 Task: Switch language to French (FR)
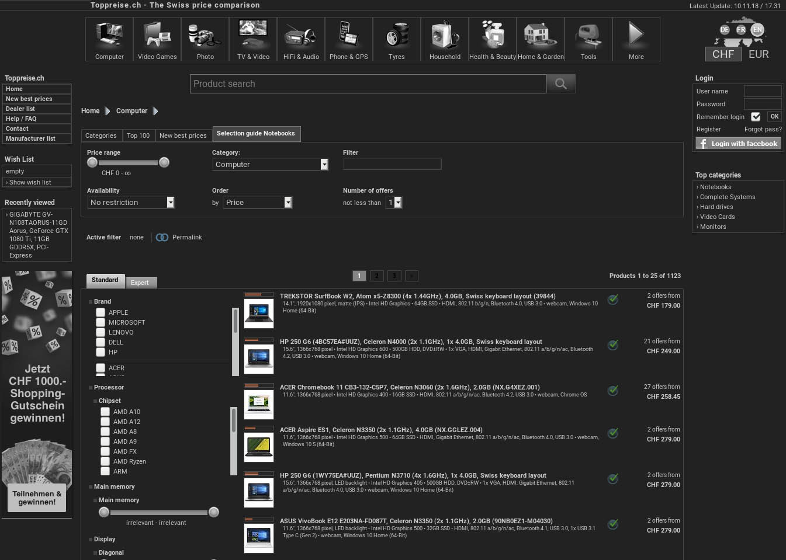tap(741, 29)
